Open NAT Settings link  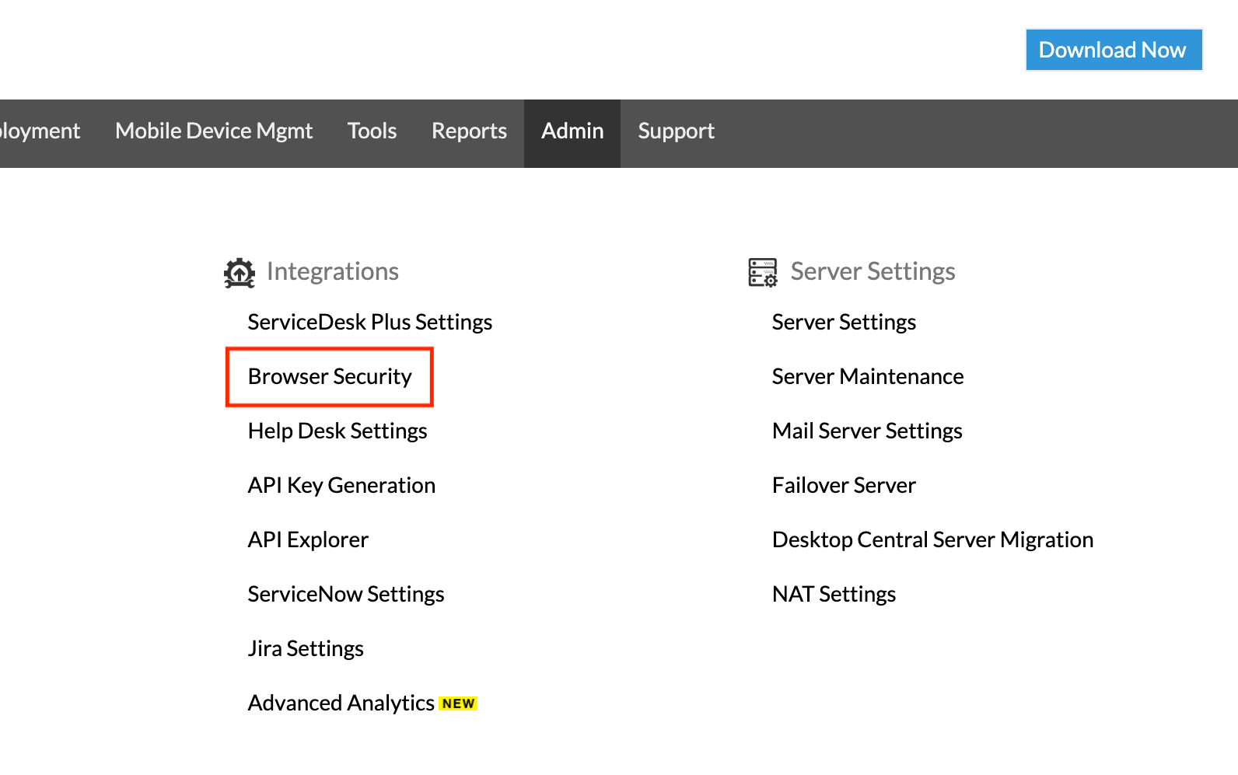[x=834, y=595]
